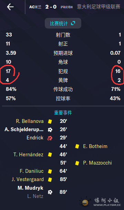Open the 意大利足球甲级联赛 competition title
Viewport: 124px width, 210px height.
pyautogui.click(x=99, y=7)
